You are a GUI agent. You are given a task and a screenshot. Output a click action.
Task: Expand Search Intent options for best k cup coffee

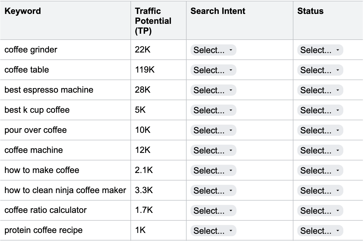pos(213,110)
